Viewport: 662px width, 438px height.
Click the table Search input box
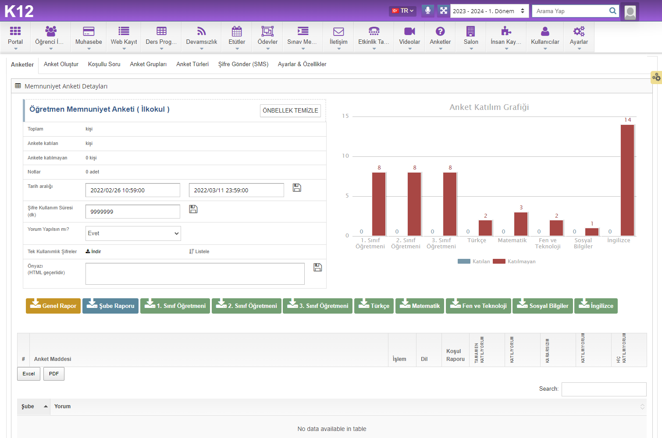point(604,389)
